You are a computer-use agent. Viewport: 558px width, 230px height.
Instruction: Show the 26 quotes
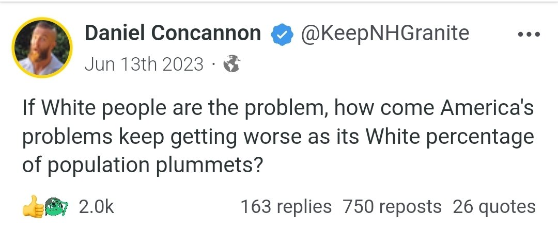[x=494, y=207]
